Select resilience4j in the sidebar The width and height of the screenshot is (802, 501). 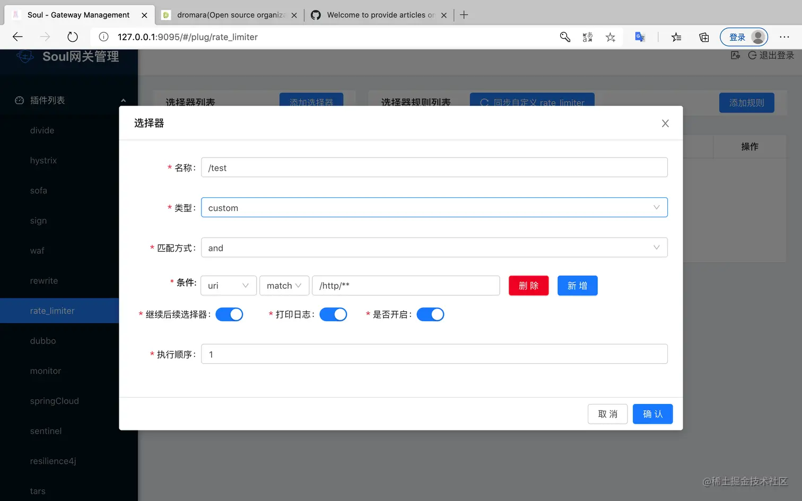pyautogui.click(x=53, y=461)
